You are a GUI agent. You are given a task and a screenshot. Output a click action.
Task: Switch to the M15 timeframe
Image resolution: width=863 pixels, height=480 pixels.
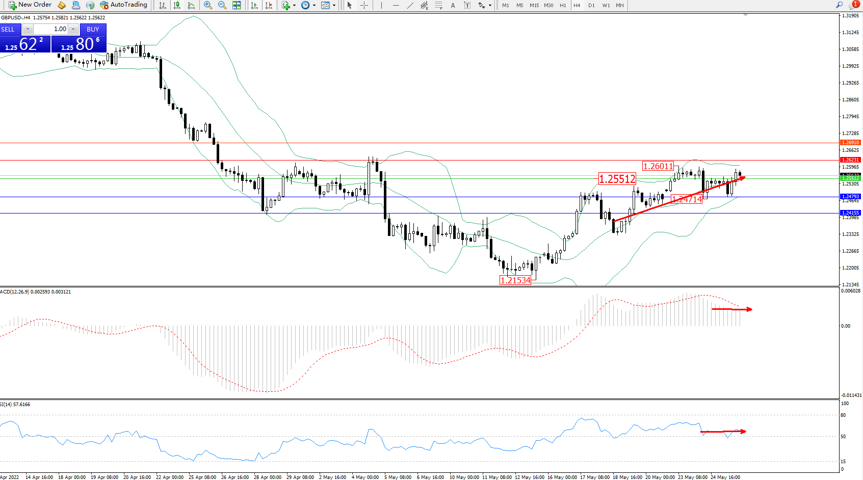pyautogui.click(x=534, y=5)
